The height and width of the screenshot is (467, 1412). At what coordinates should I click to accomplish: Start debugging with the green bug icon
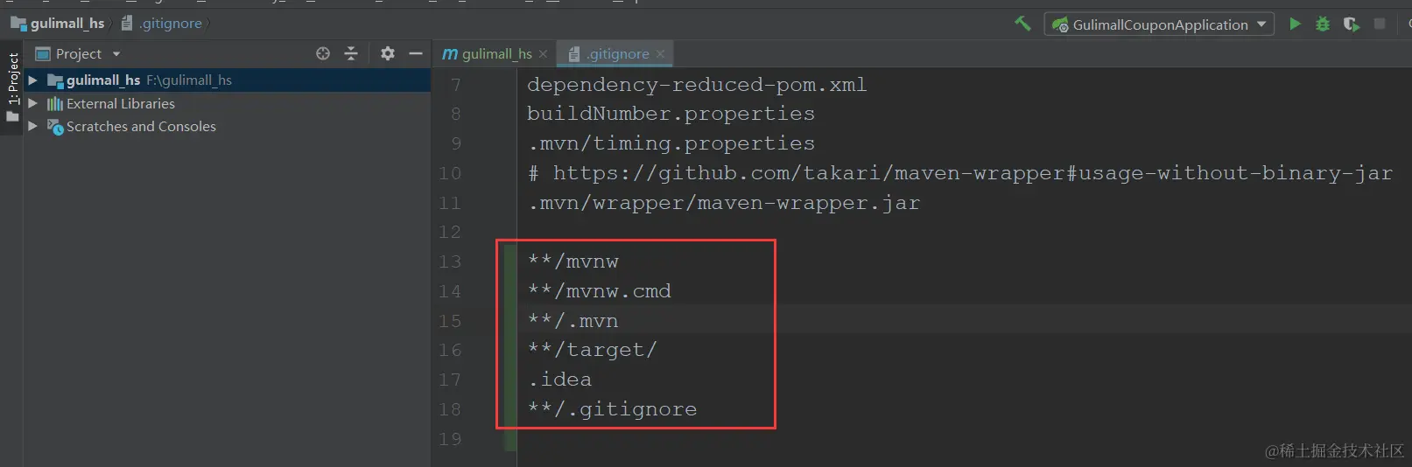point(1323,24)
